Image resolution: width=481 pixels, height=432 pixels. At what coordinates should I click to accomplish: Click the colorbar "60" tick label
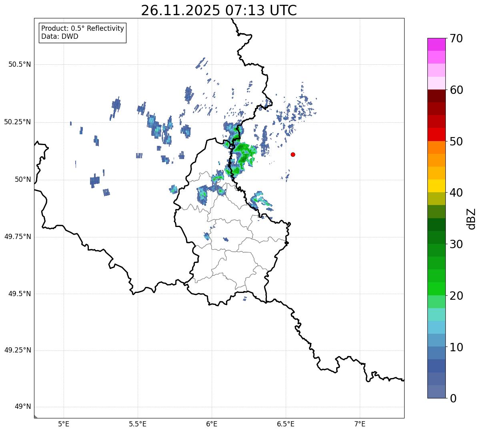pyautogui.click(x=457, y=90)
